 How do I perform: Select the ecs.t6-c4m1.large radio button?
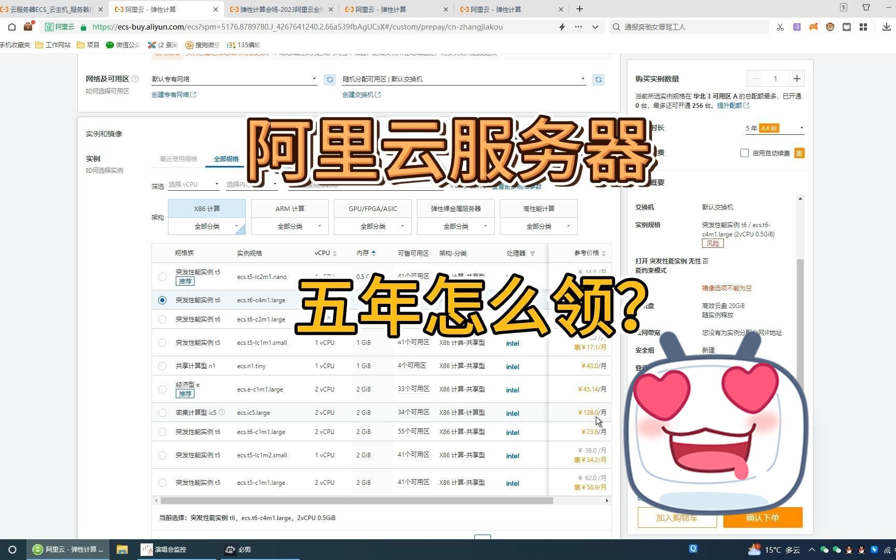pyautogui.click(x=162, y=300)
